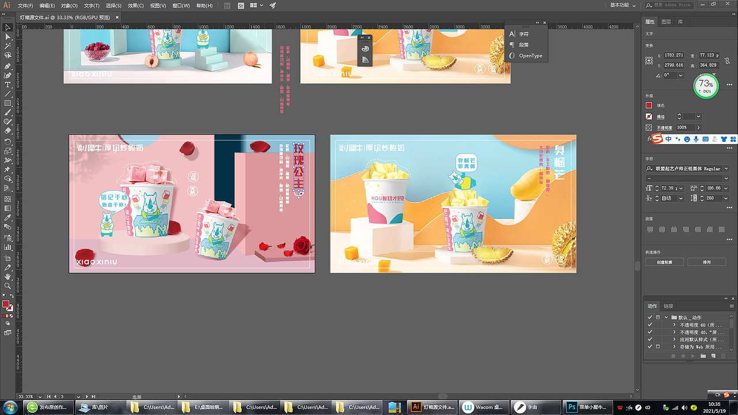Select the Hand tool
738x415 pixels.
pyautogui.click(x=8, y=277)
